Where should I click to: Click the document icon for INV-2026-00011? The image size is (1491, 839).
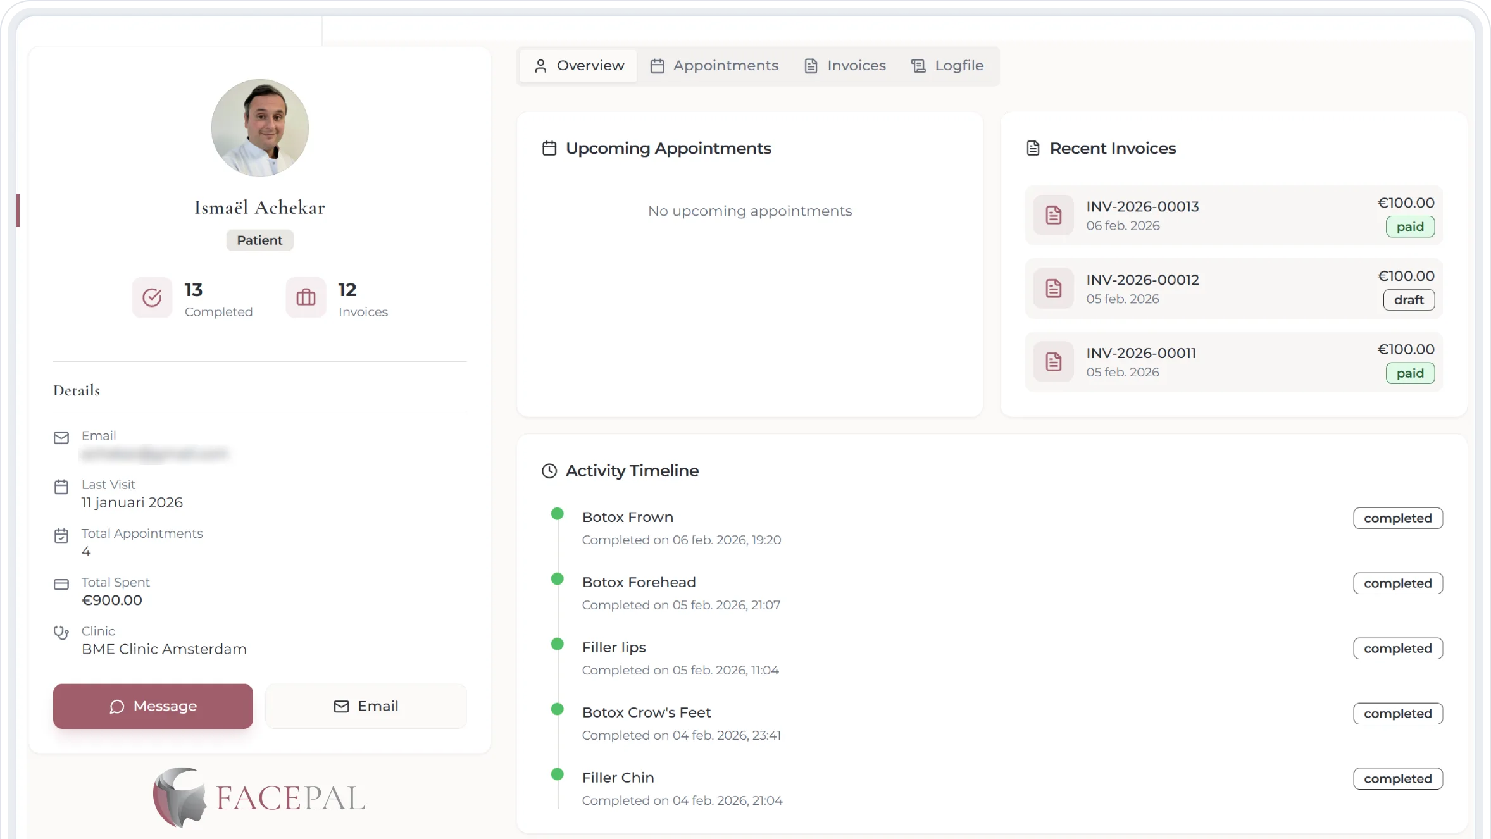pyautogui.click(x=1053, y=362)
